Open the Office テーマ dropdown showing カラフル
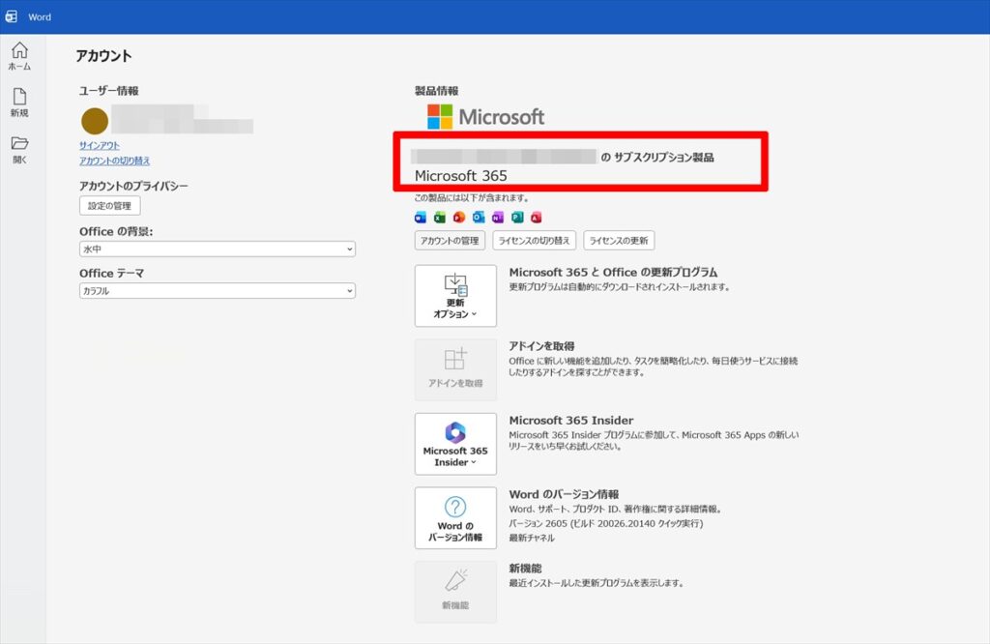This screenshot has height=644, width=990. [218, 290]
